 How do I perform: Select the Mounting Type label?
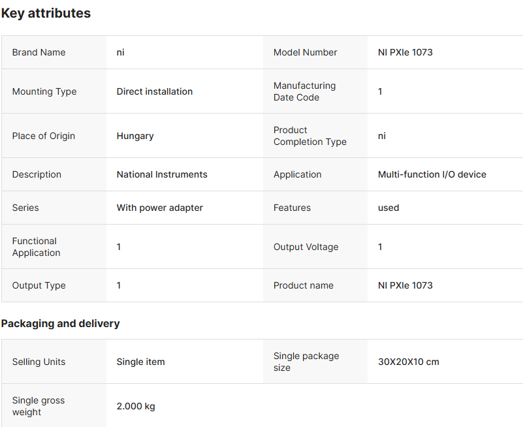(x=44, y=91)
